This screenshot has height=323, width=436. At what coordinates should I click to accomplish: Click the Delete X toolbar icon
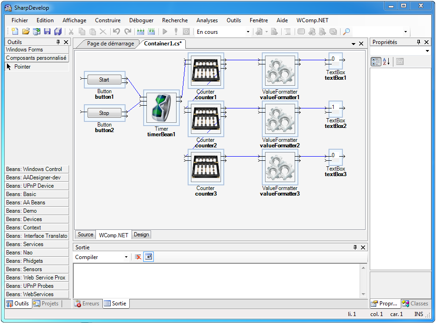(103, 32)
